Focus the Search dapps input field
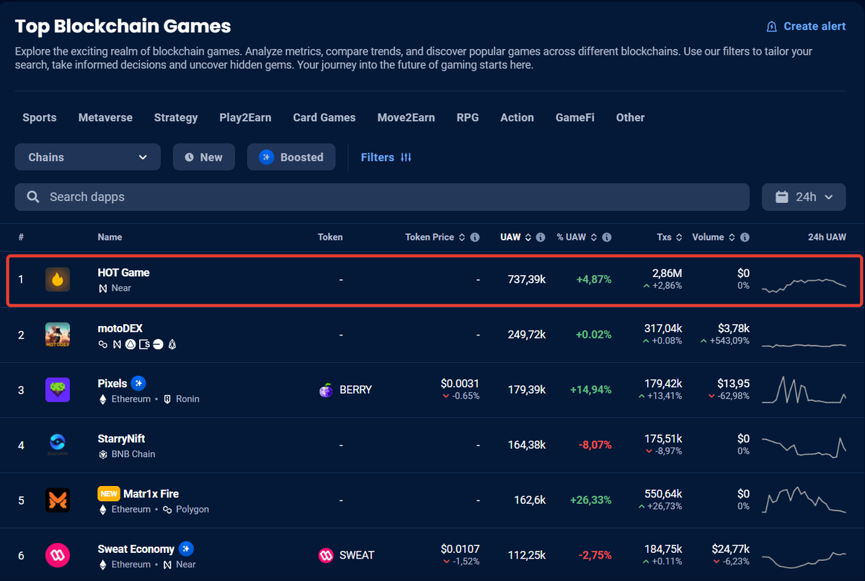 (382, 197)
